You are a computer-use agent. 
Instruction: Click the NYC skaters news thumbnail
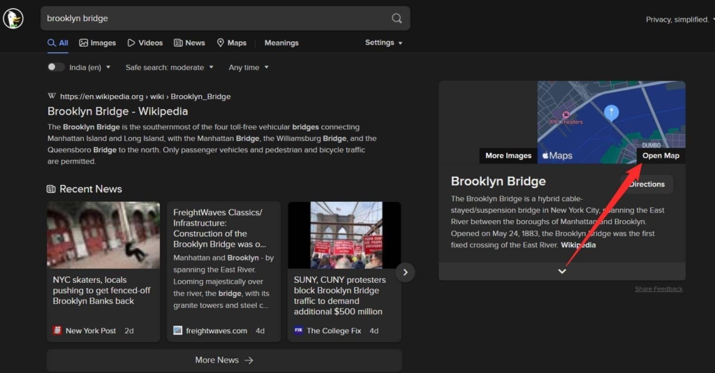tap(103, 235)
